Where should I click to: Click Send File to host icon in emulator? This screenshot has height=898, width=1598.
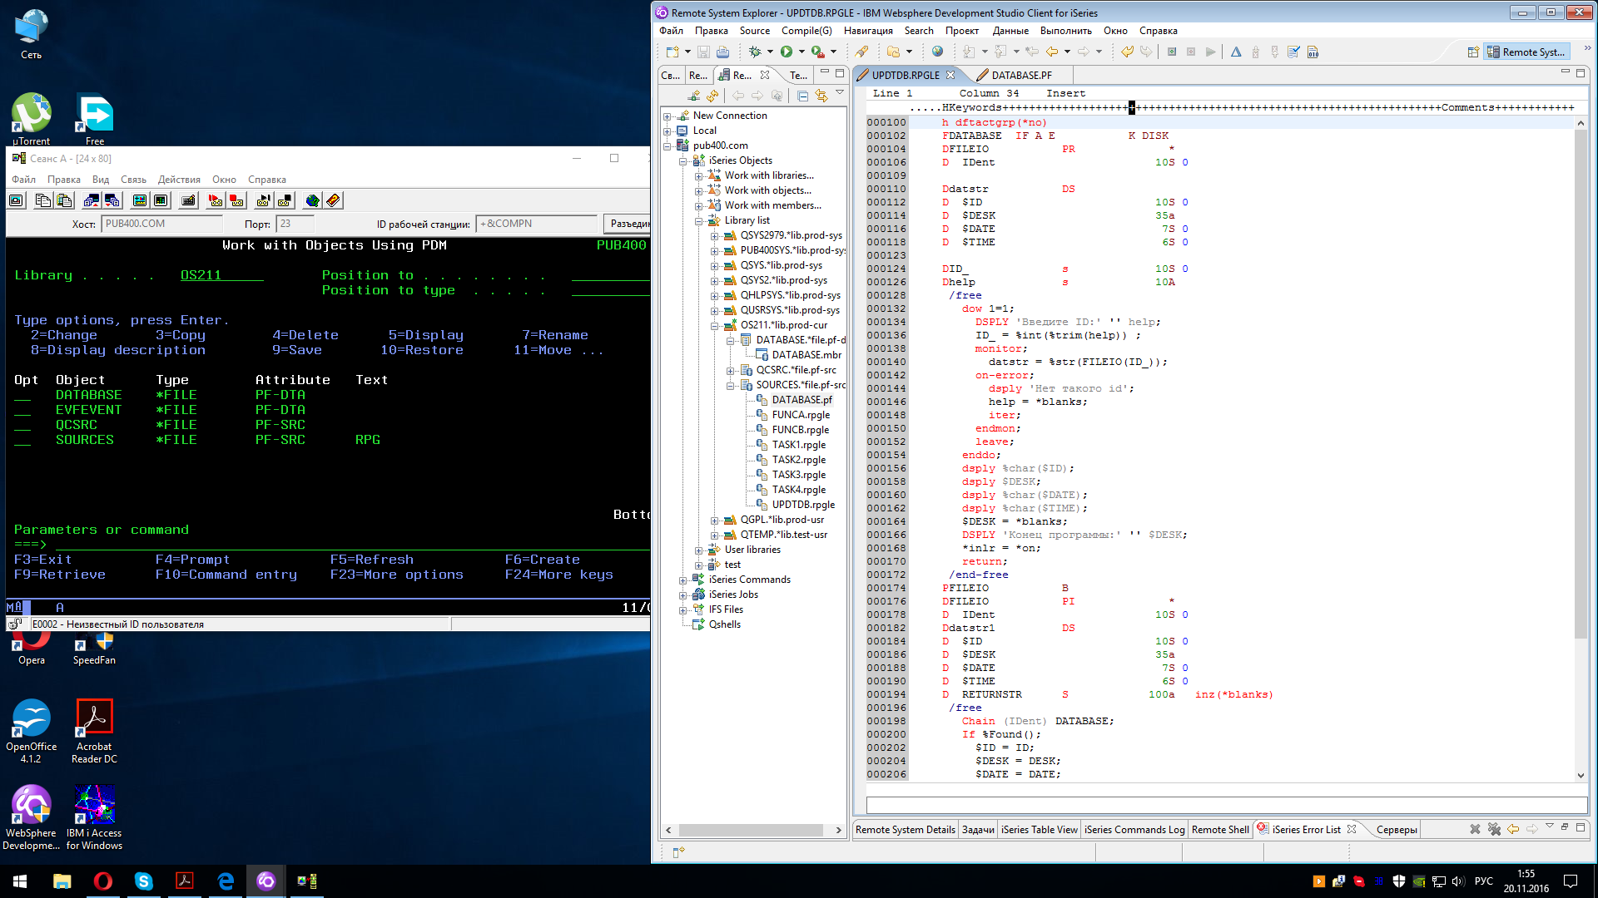click(x=91, y=200)
